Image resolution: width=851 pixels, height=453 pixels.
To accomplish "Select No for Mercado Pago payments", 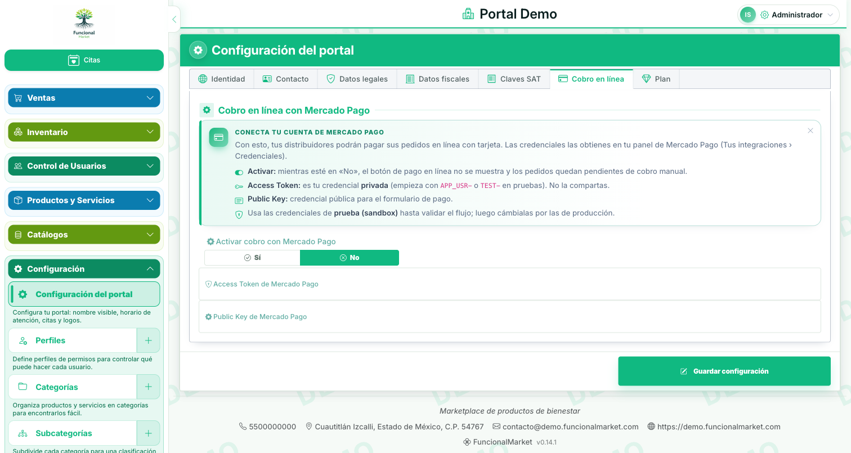I will tap(350, 258).
